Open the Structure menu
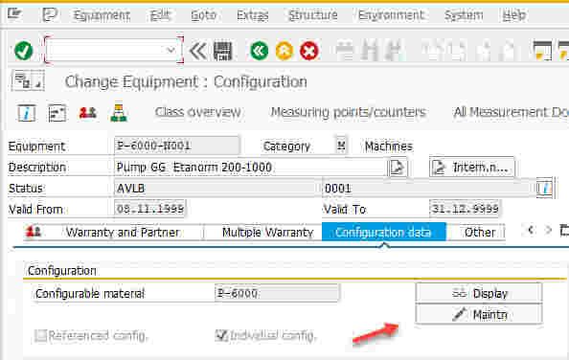 tap(313, 15)
